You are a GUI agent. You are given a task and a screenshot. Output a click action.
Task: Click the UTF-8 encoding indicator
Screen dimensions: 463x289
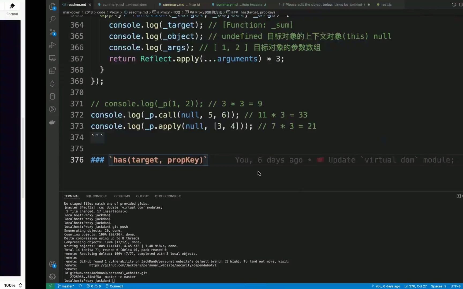[455, 286]
